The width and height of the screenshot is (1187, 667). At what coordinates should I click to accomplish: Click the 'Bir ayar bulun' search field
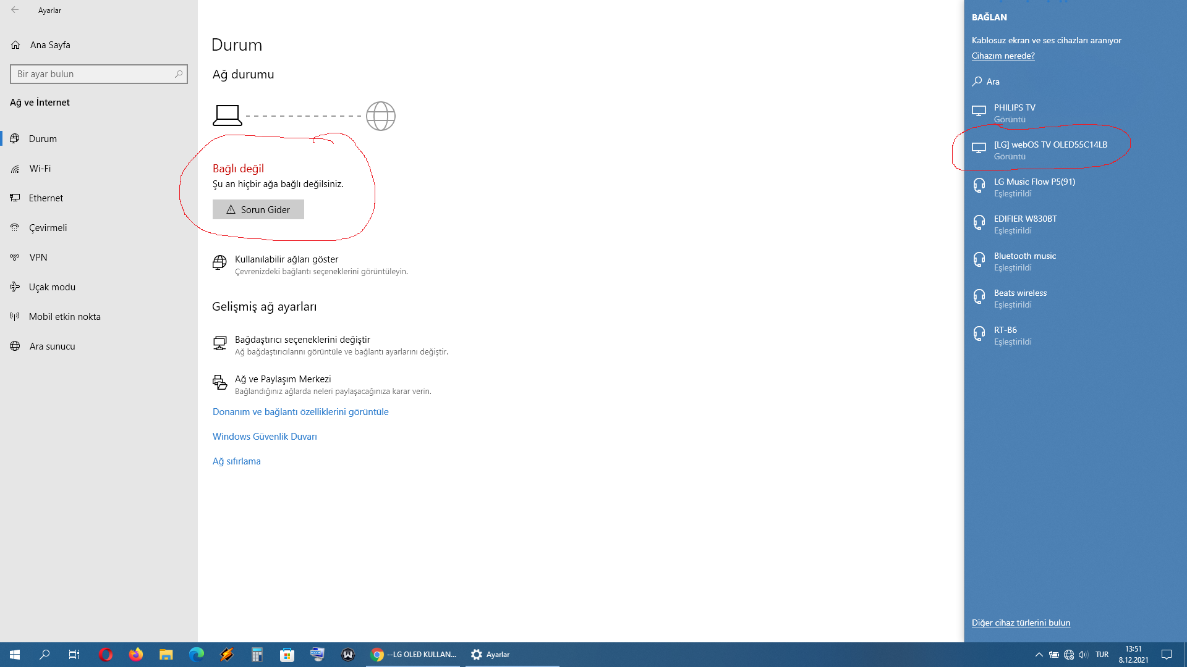pos(99,74)
